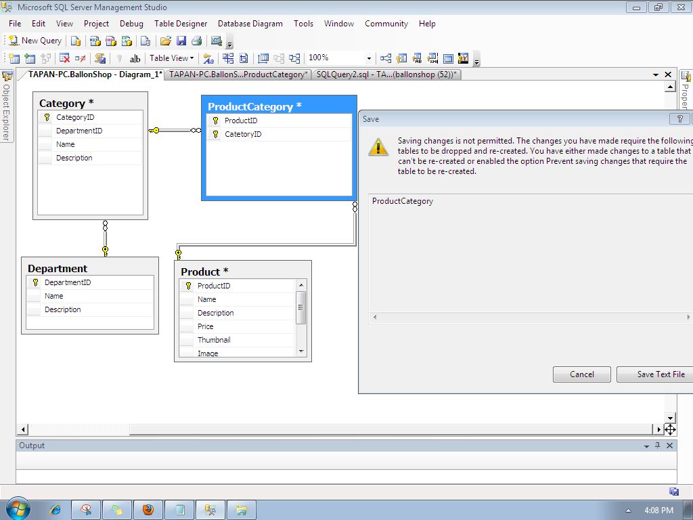Select the Manage Relationships icon
Screen dimensions: 693x520
click(385, 58)
